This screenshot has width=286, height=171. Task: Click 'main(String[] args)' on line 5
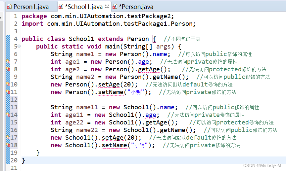pyautogui.click(x=140, y=47)
